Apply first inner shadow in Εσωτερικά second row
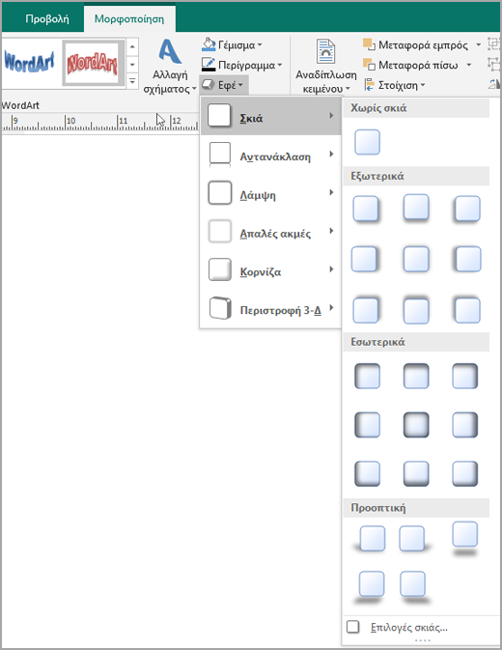This screenshot has height=650, width=502. [x=367, y=425]
